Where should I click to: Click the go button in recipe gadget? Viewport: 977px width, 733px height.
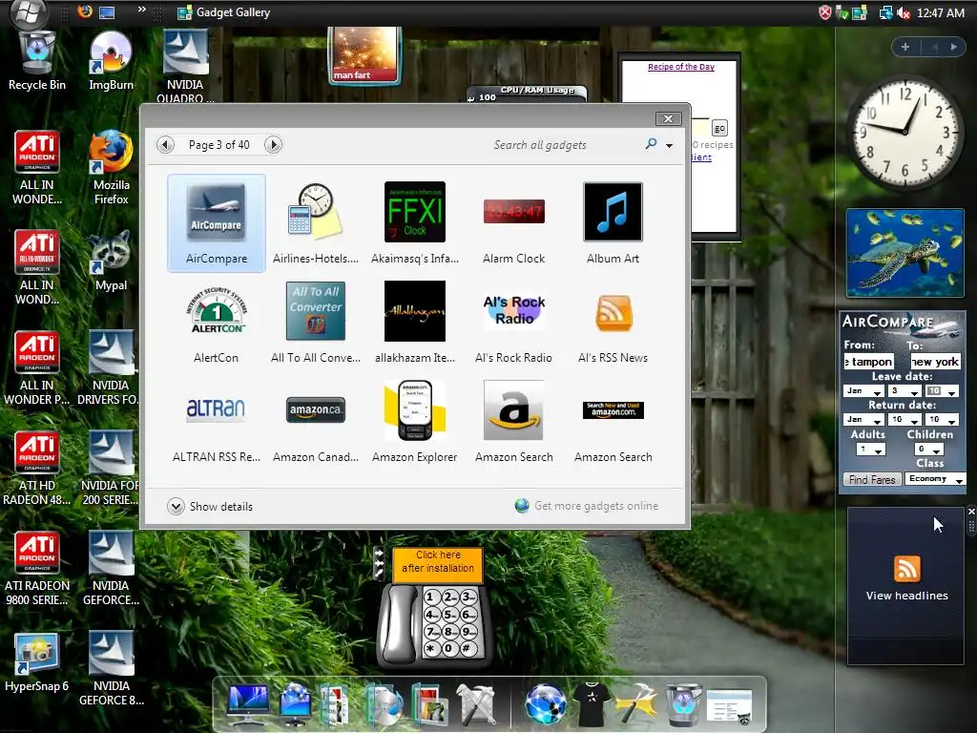point(719,129)
